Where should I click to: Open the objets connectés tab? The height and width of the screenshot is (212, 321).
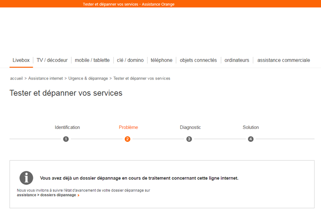[x=198, y=60]
